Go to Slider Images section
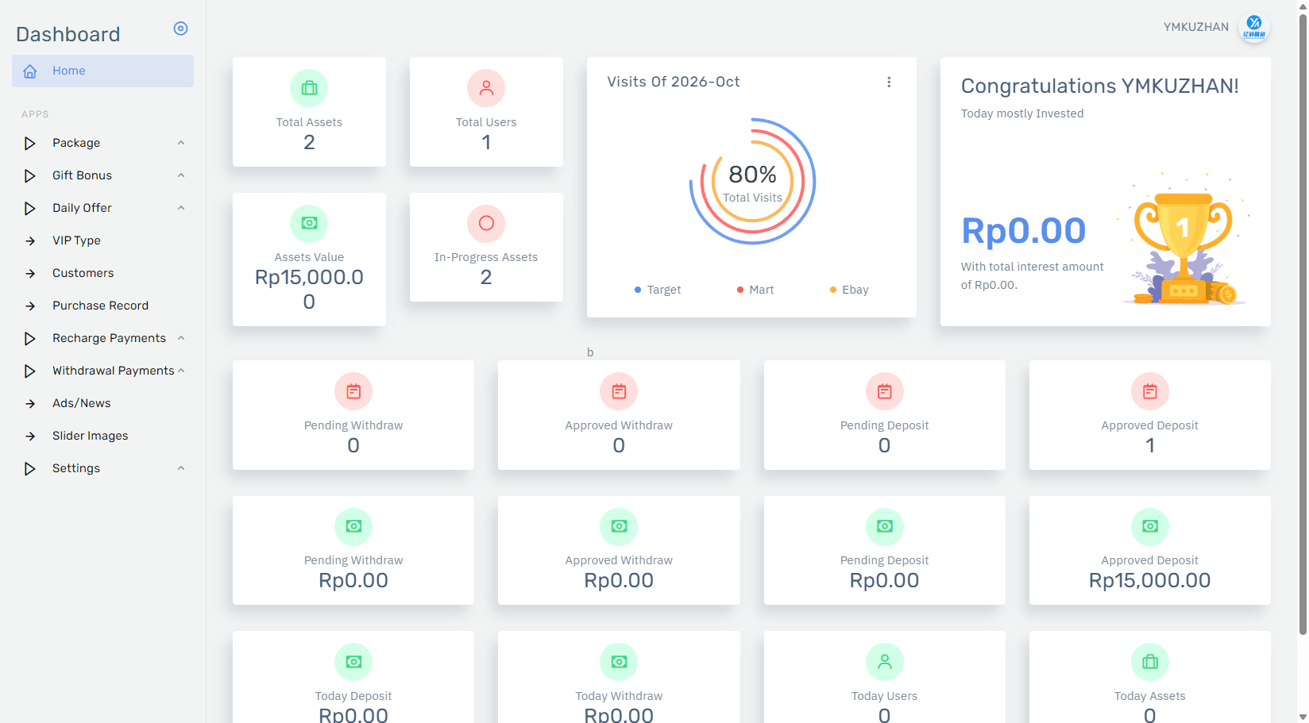1309x723 pixels. 102,436
